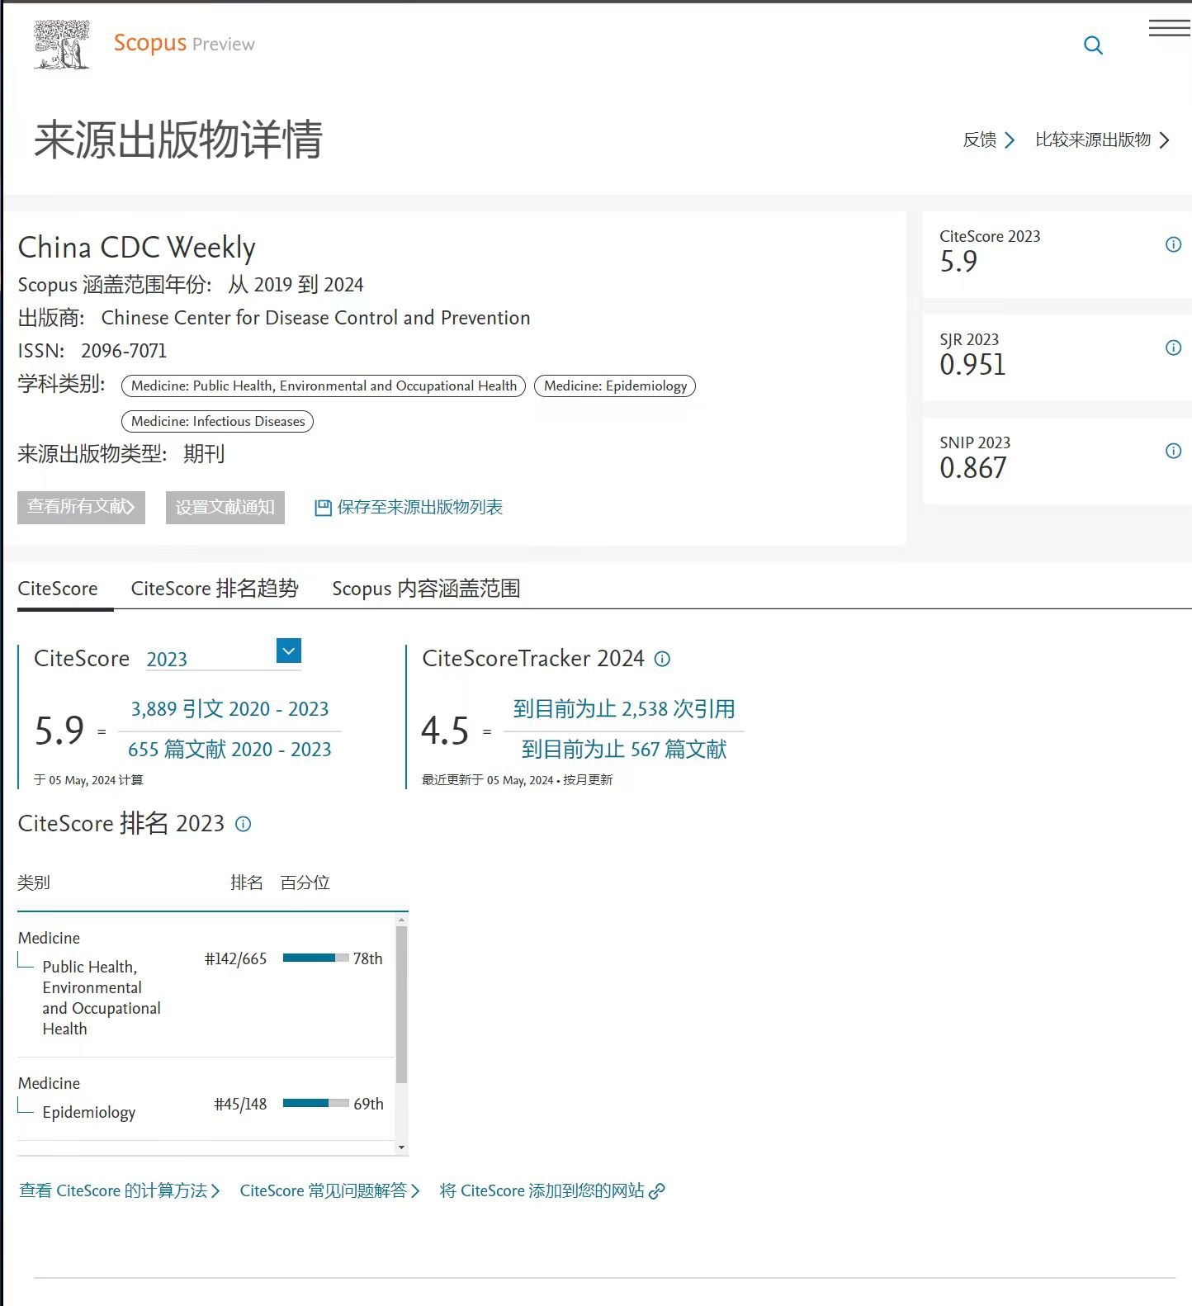Open the 反馈 feedback link
Image resolution: width=1192 pixels, height=1306 pixels.
coord(988,140)
